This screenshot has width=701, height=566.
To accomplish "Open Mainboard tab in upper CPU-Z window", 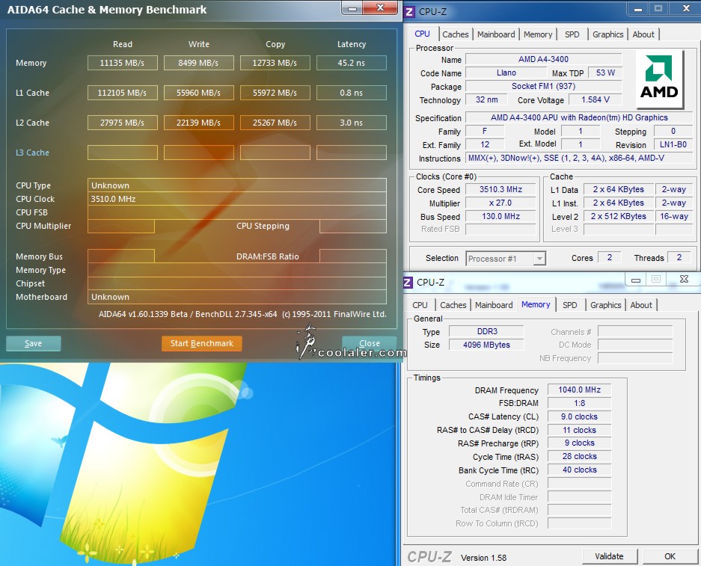I will 496,34.
